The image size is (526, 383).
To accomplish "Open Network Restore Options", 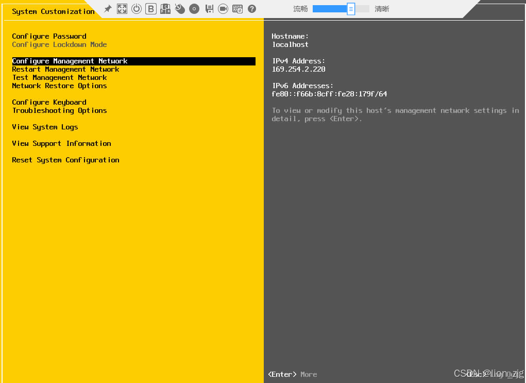I will pos(59,86).
